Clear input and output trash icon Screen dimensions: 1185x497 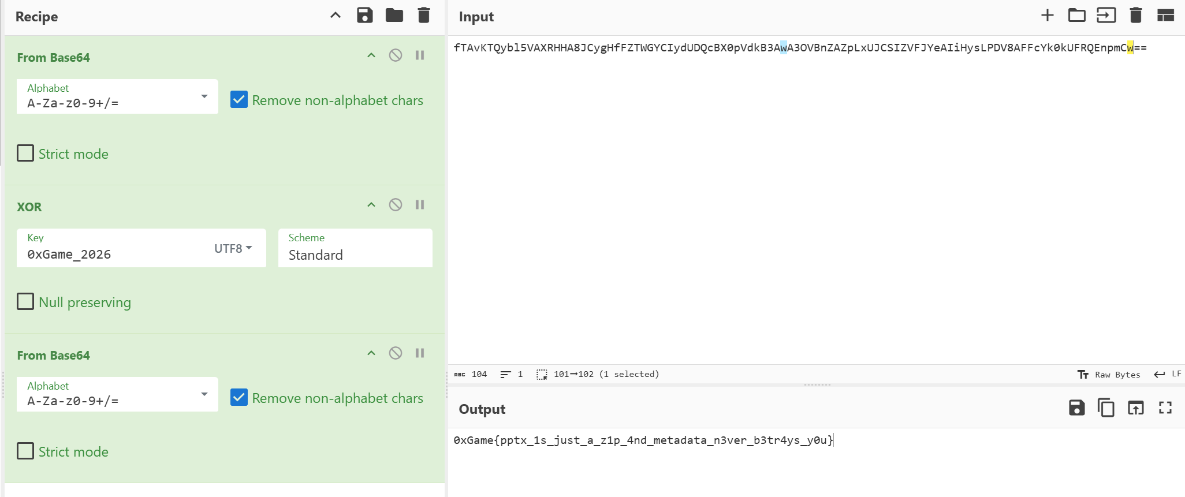(1136, 16)
